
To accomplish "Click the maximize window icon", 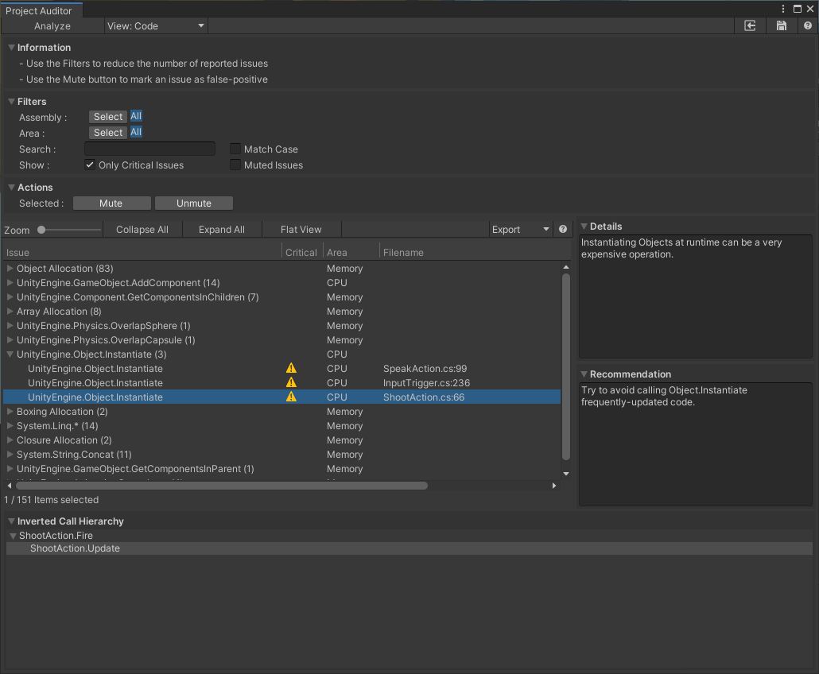I will point(797,9).
